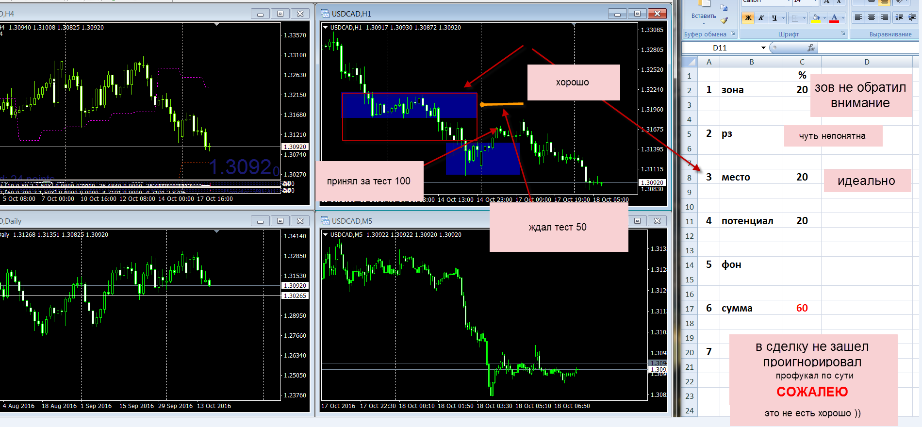The width and height of the screenshot is (922, 427).
Task: Minimize the Daily chart window
Action: [x=260, y=221]
